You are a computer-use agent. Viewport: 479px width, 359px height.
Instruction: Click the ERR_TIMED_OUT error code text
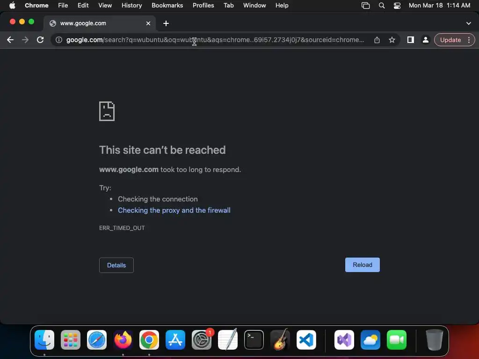click(122, 228)
